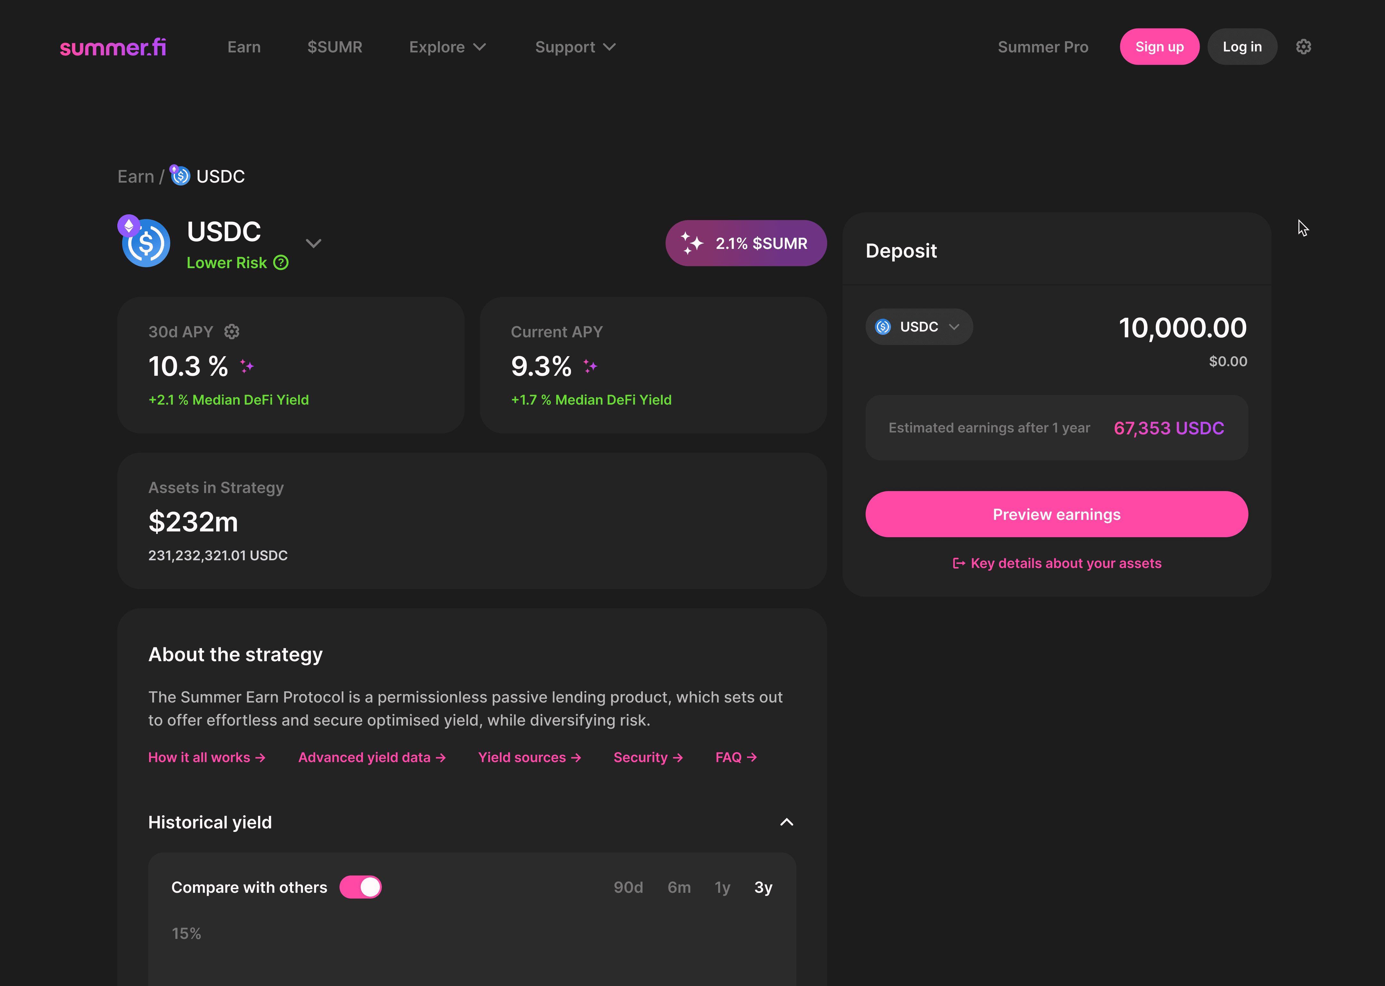
Task: Click Lower Risk help question-mark icon
Action: pyautogui.click(x=281, y=263)
